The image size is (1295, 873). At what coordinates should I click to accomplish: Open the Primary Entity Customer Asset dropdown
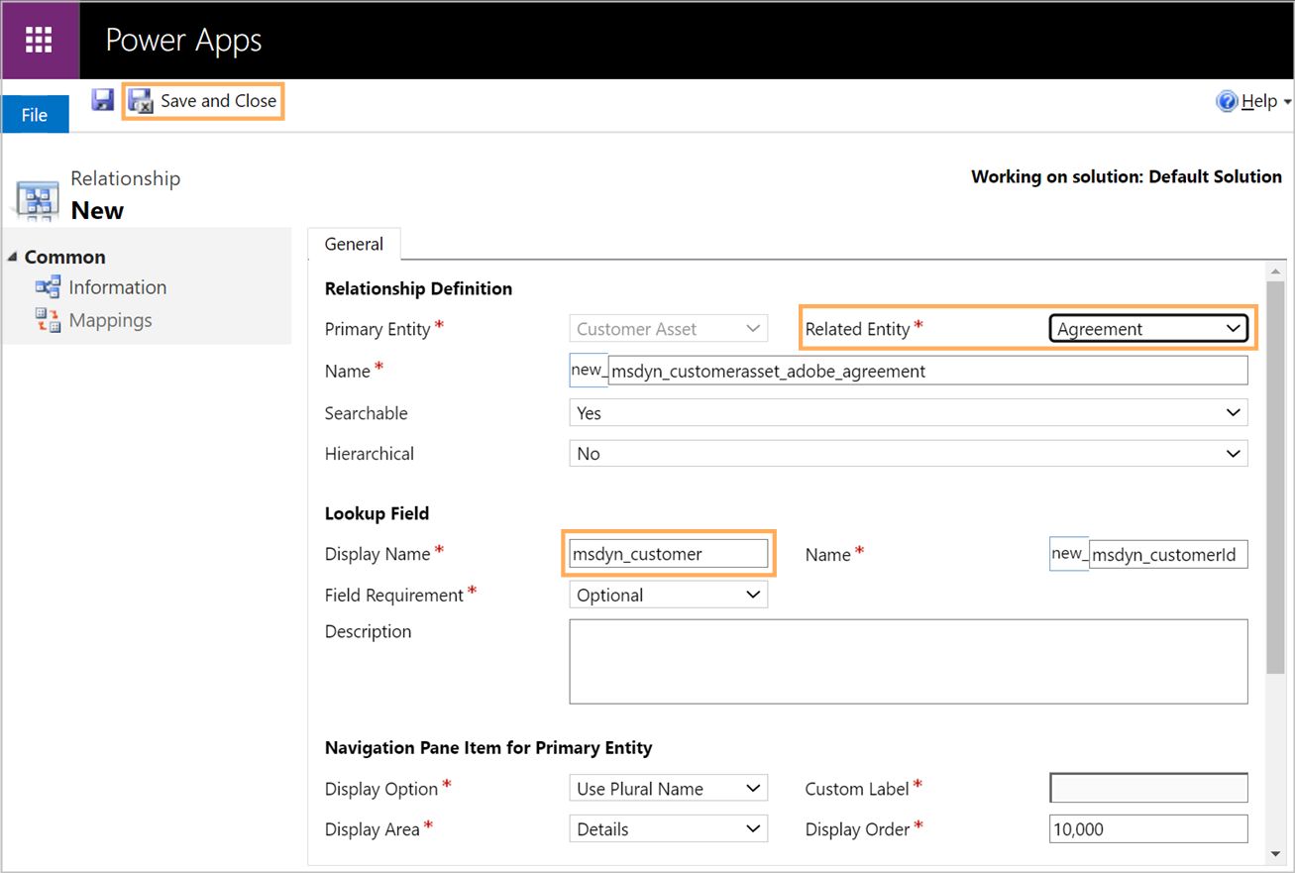(668, 329)
